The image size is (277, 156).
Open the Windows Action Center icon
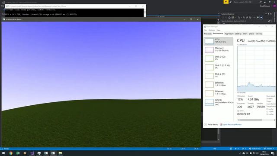coord(272,153)
